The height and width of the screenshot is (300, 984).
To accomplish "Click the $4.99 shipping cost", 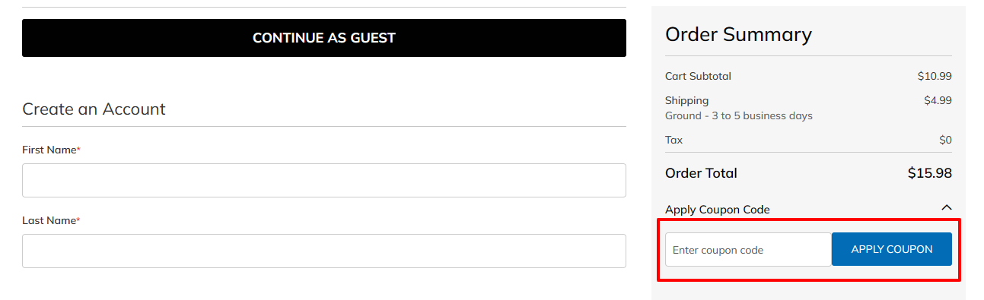I will pos(938,100).
